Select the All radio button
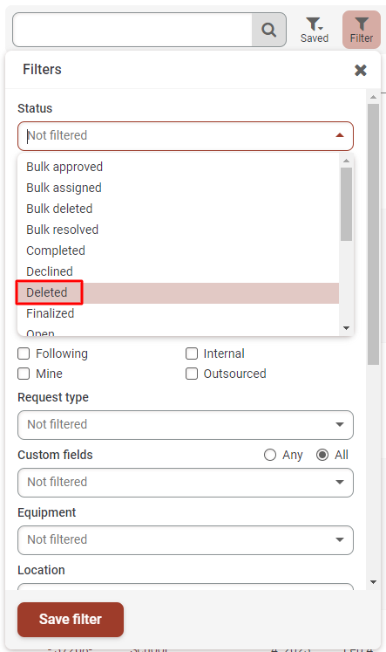The height and width of the screenshot is (652, 386). click(x=322, y=455)
